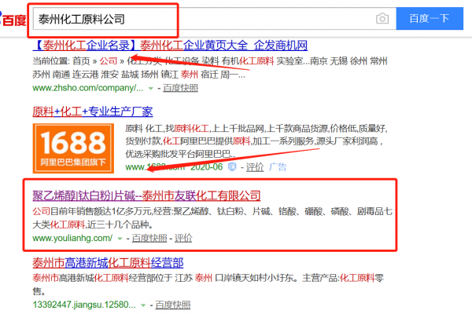Click 评价 next to youlianhg.com result
Viewport: 472px width, 314px height.
(183, 238)
